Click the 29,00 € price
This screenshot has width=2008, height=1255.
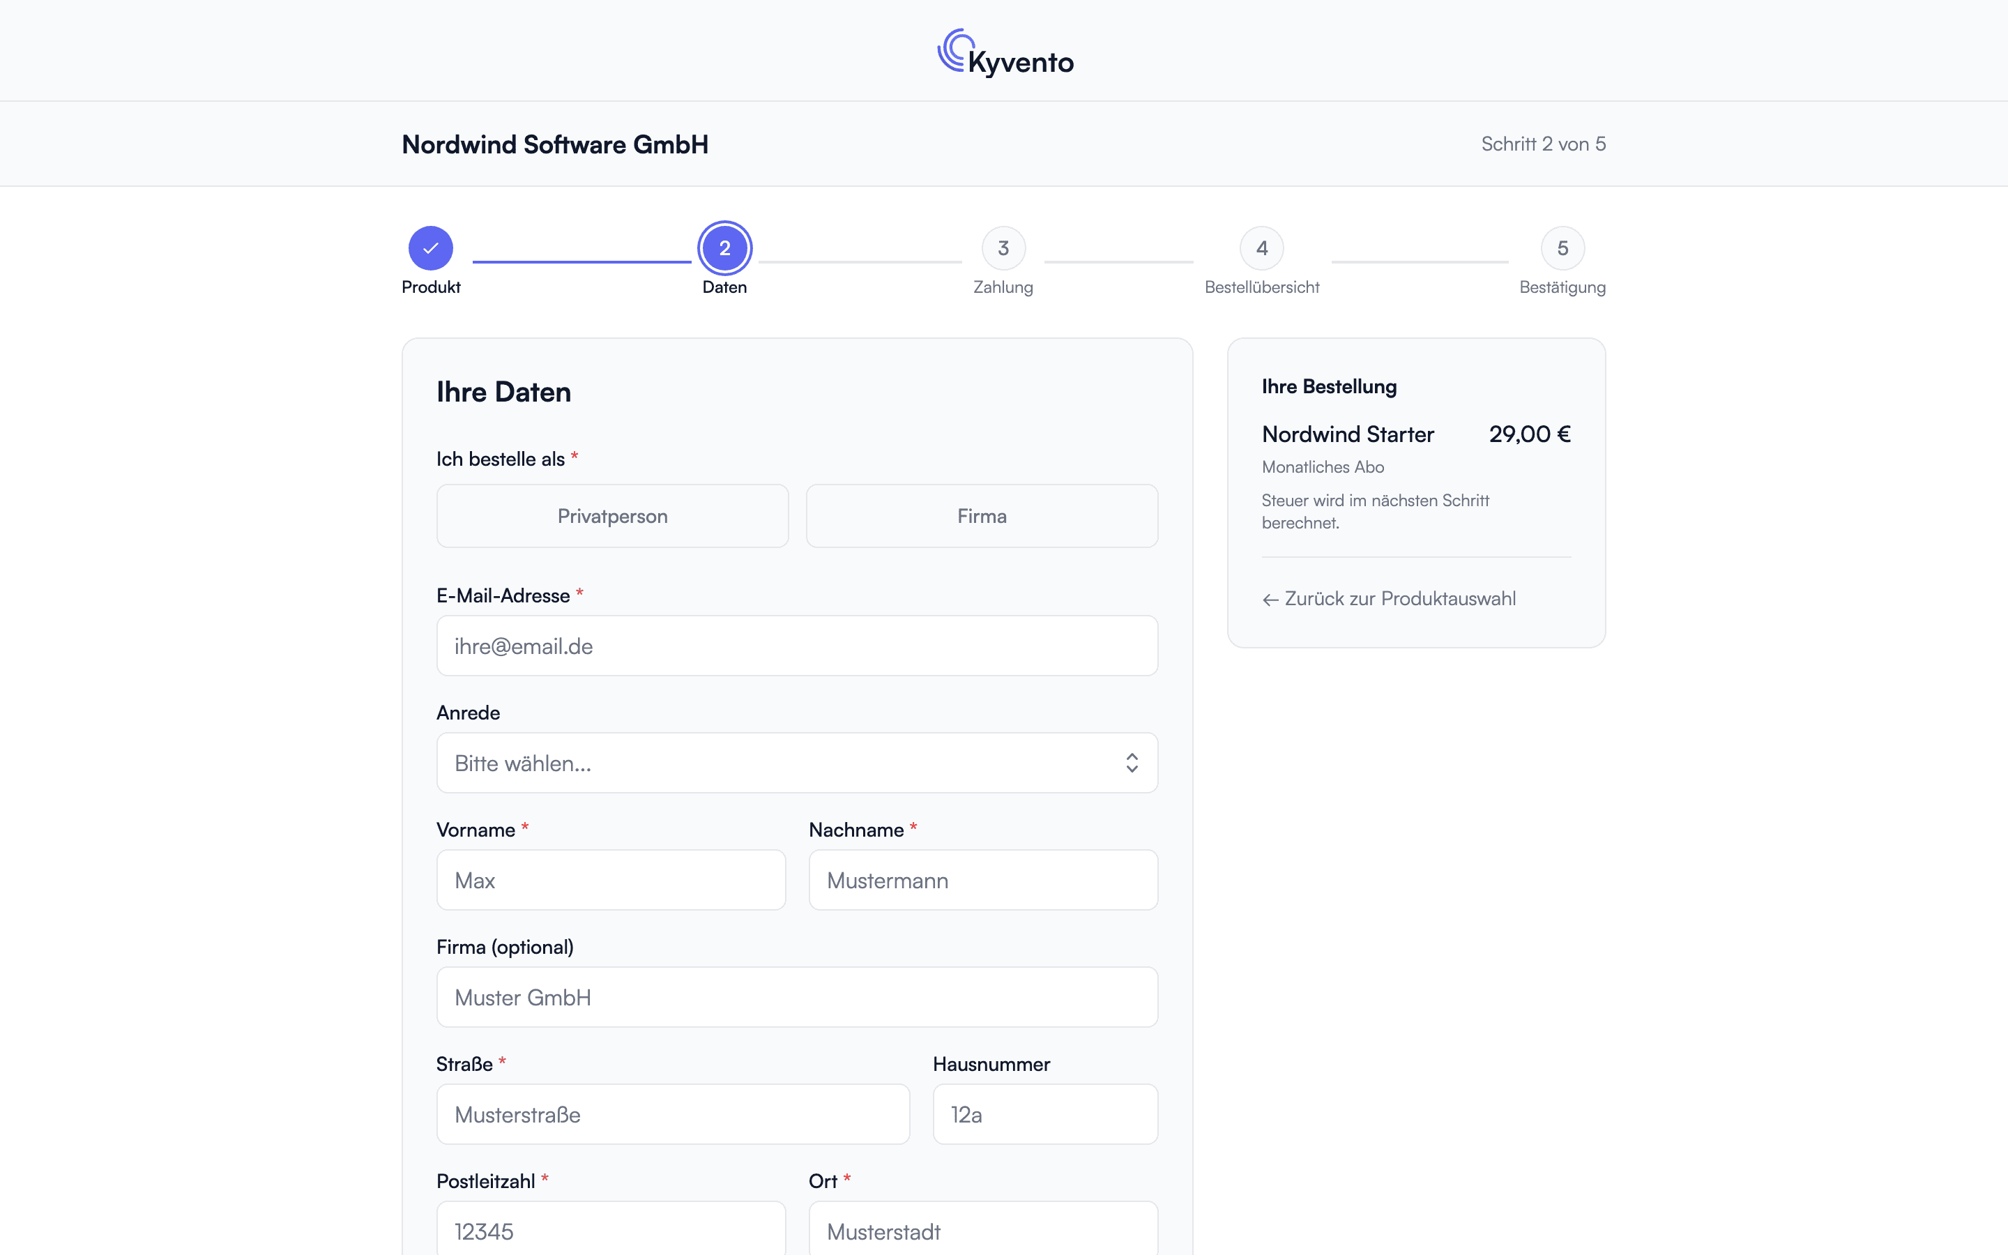point(1529,434)
